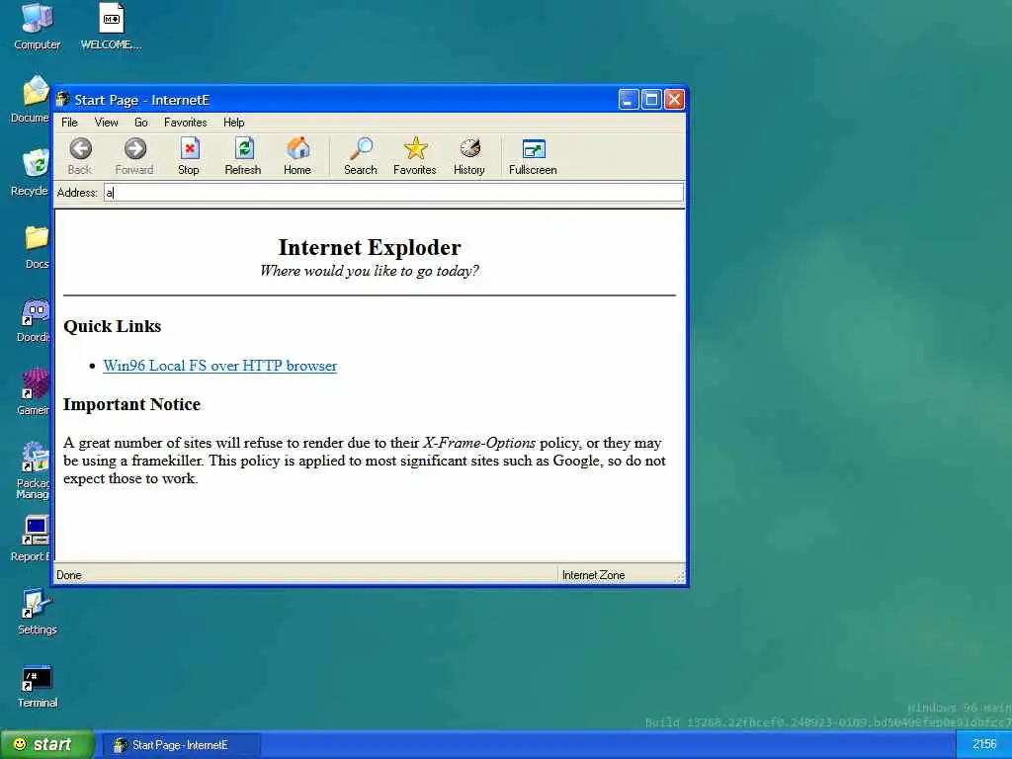
Task: Open Search with magnifier icon
Action: [x=361, y=149]
